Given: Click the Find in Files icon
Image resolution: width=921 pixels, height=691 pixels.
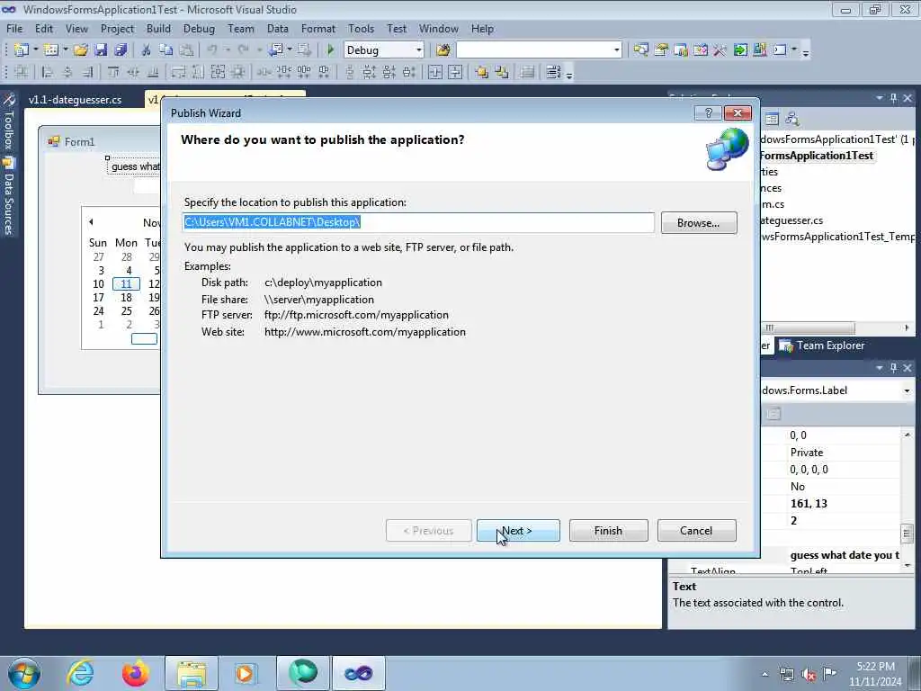Looking at the screenshot, I should coord(443,50).
